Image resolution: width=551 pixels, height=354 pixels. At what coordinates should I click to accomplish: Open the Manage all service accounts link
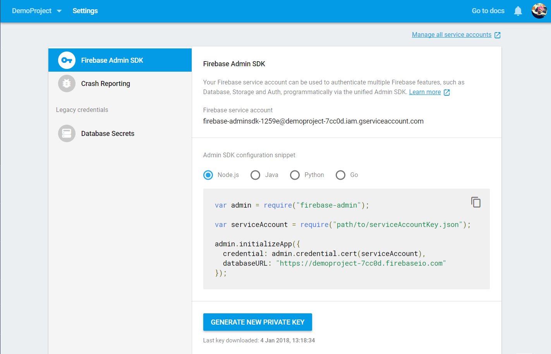[x=451, y=34]
